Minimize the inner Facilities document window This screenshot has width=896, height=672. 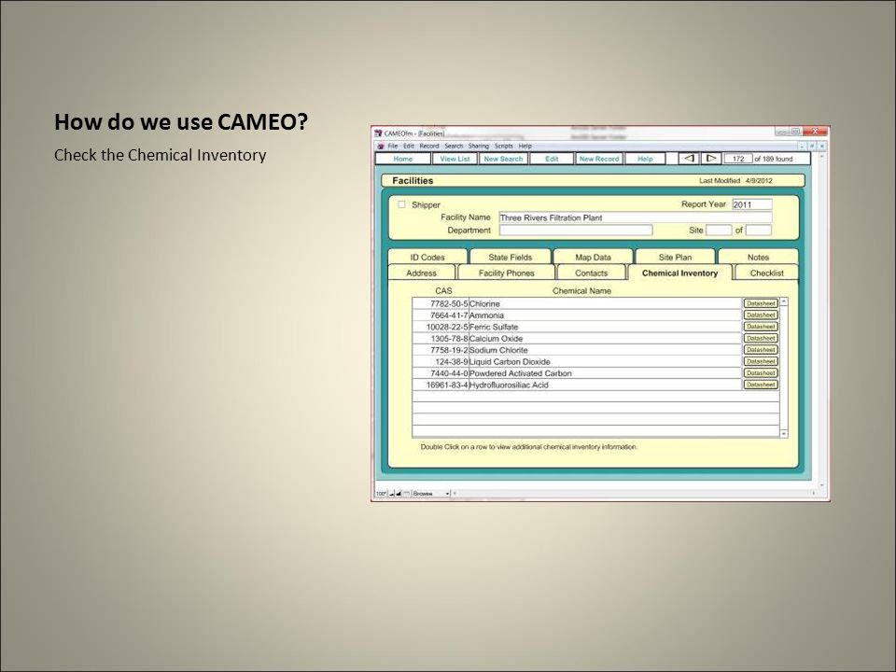(x=802, y=147)
